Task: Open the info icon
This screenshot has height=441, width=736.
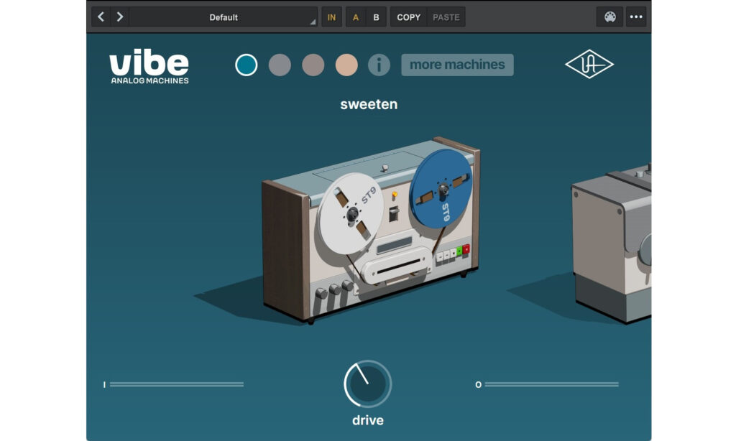Action: pyautogui.click(x=379, y=65)
